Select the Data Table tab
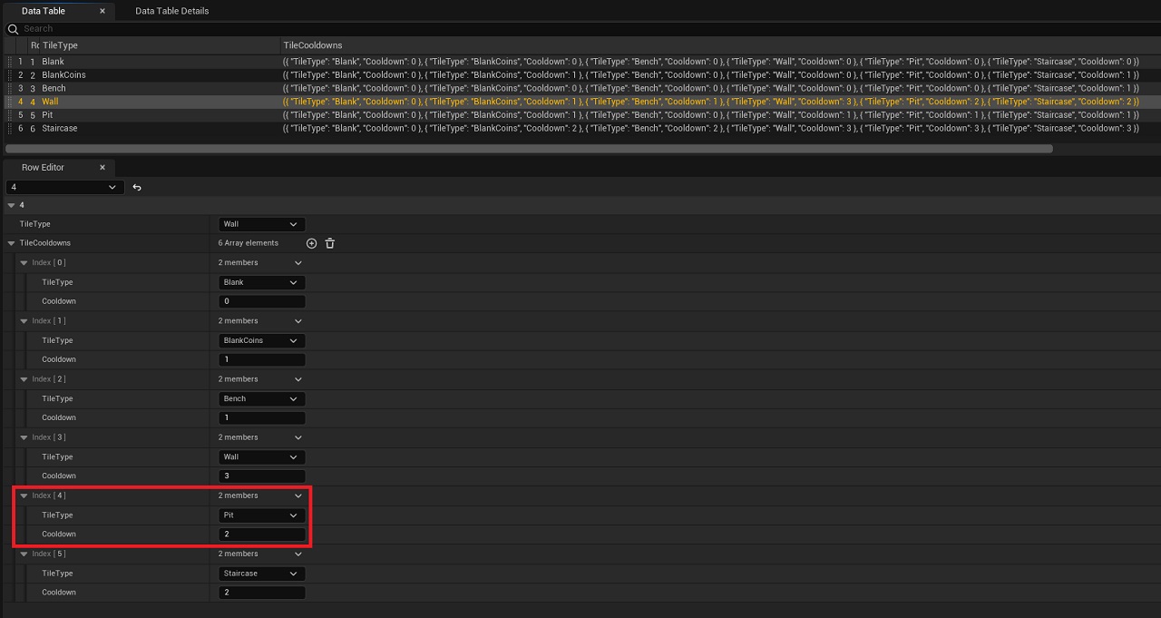The width and height of the screenshot is (1161, 618). (44, 11)
